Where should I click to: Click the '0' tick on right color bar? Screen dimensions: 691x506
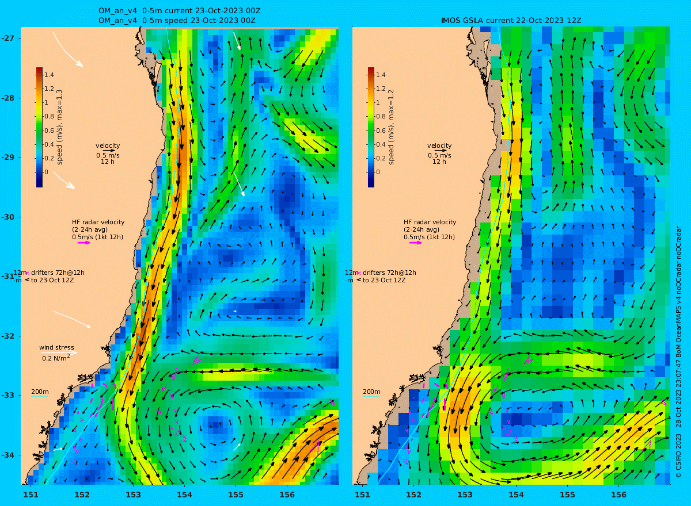tap(378, 172)
